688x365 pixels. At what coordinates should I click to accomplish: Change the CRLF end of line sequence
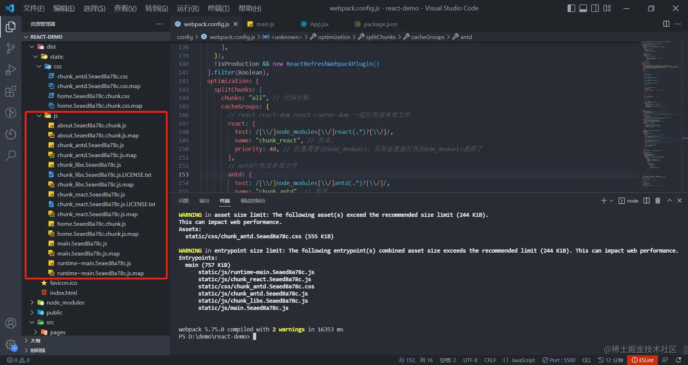[x=490, y=360]
